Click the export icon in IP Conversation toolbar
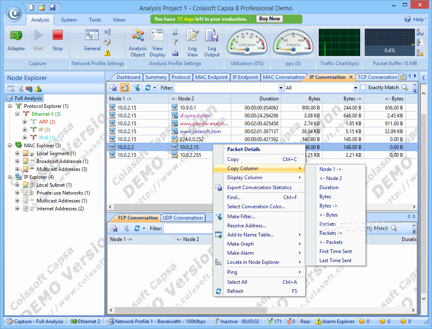Screen dimensions: 432x329 (113, 88)
